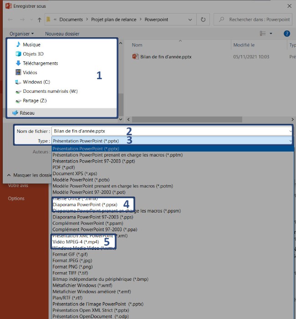
Task: Select the Windows (C:) drive
Action: coord(36,82)
